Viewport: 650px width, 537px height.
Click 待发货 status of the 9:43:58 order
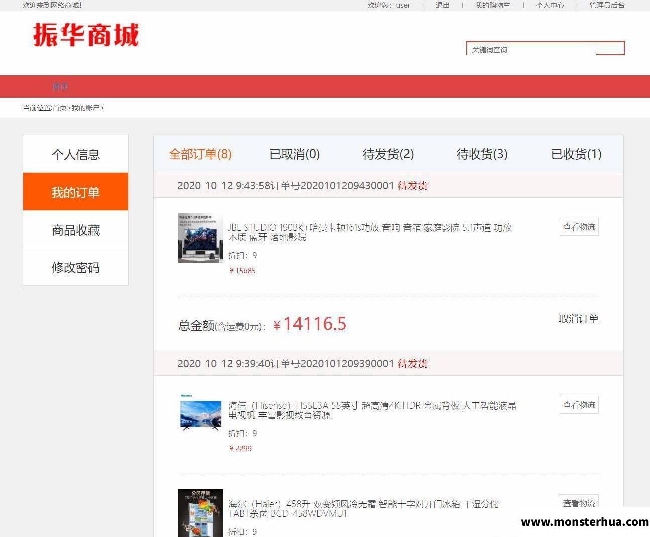click(413, 186)
